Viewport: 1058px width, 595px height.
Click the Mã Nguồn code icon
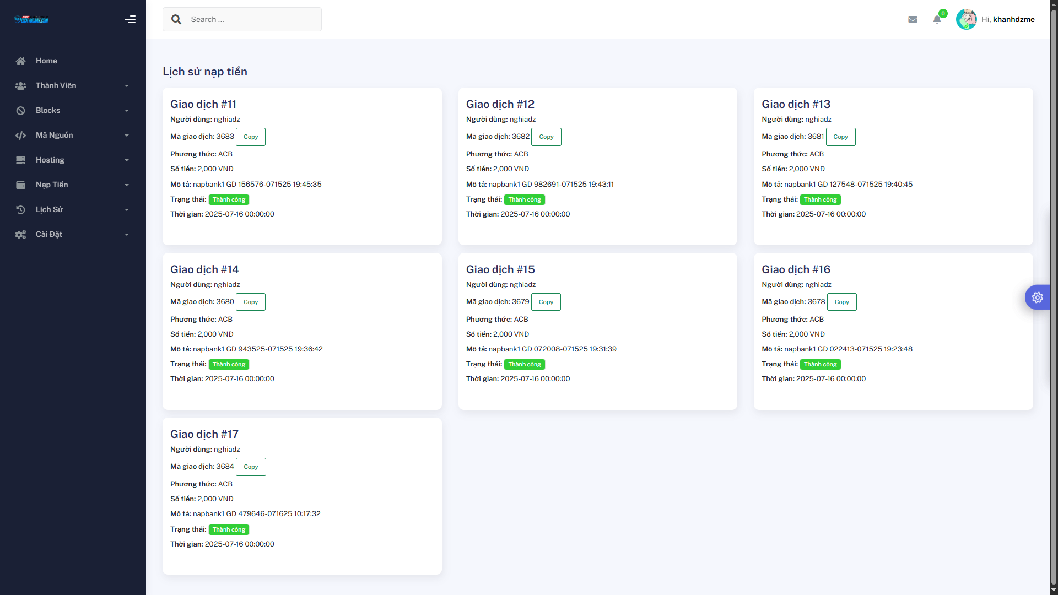click(20, 136)
